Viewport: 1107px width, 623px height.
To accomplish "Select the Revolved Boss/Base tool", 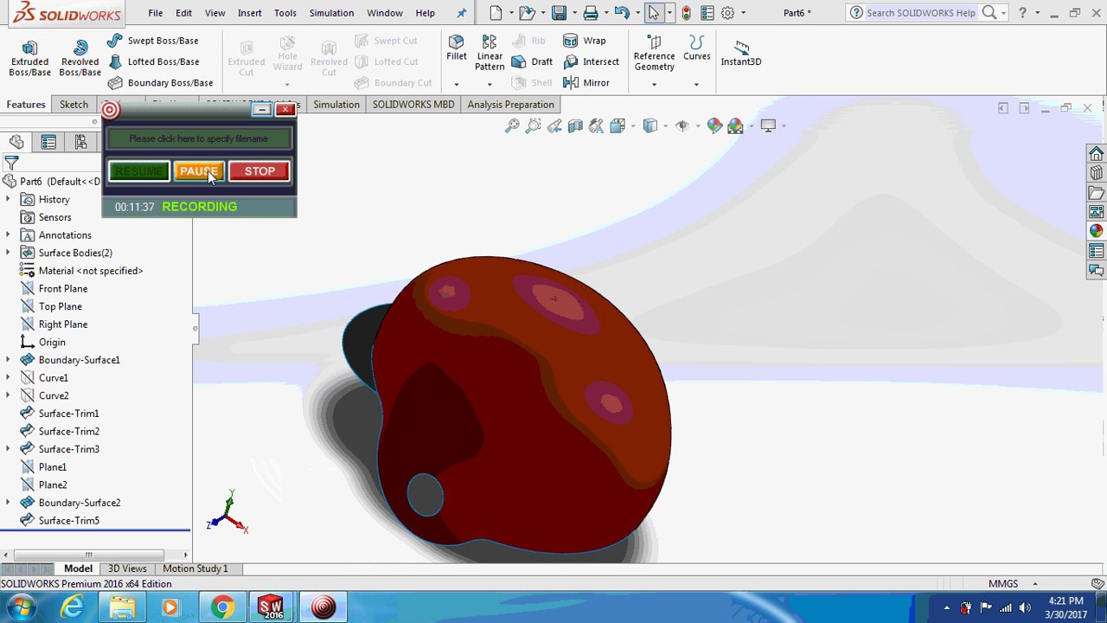I will [80, 59].
